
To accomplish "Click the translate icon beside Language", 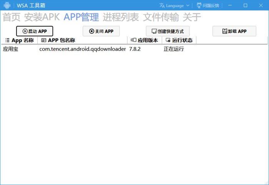I will pos(162,5).
